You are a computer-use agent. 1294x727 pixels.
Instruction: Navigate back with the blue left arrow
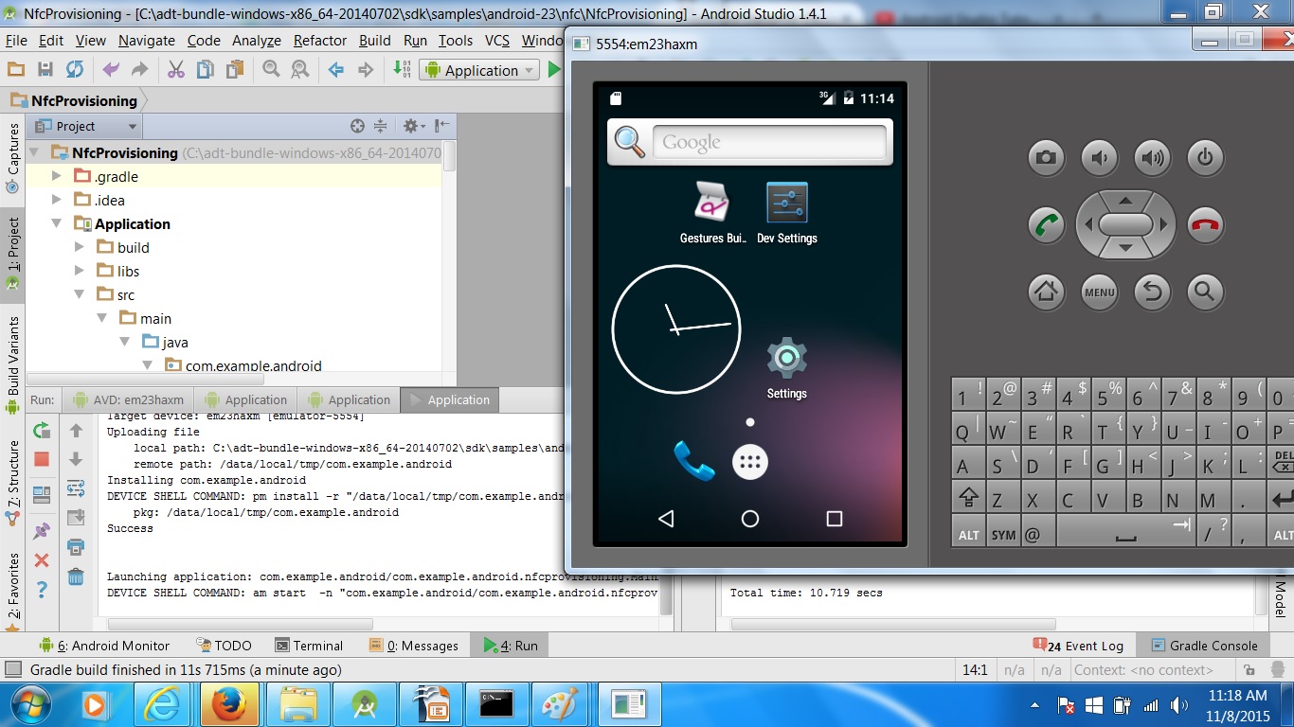click(x=336, y=69)
